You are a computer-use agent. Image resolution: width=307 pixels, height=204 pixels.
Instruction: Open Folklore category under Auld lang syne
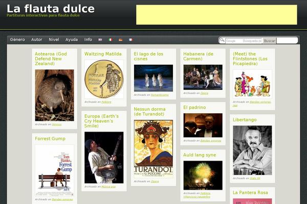point(205,193)
